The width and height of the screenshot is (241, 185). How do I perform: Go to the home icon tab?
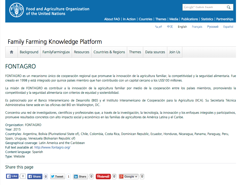point(12,52)
